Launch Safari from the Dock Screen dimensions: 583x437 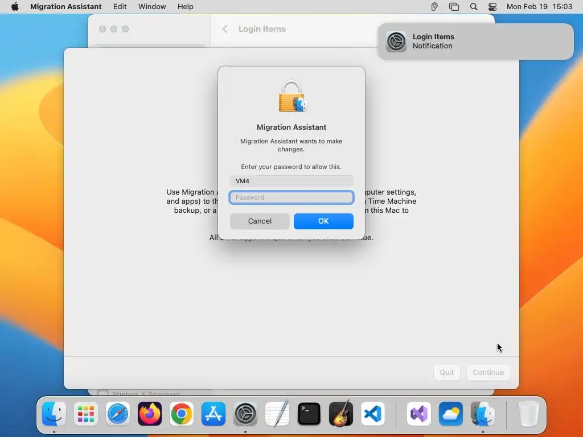pyautogui.click(x=118, y=414)
